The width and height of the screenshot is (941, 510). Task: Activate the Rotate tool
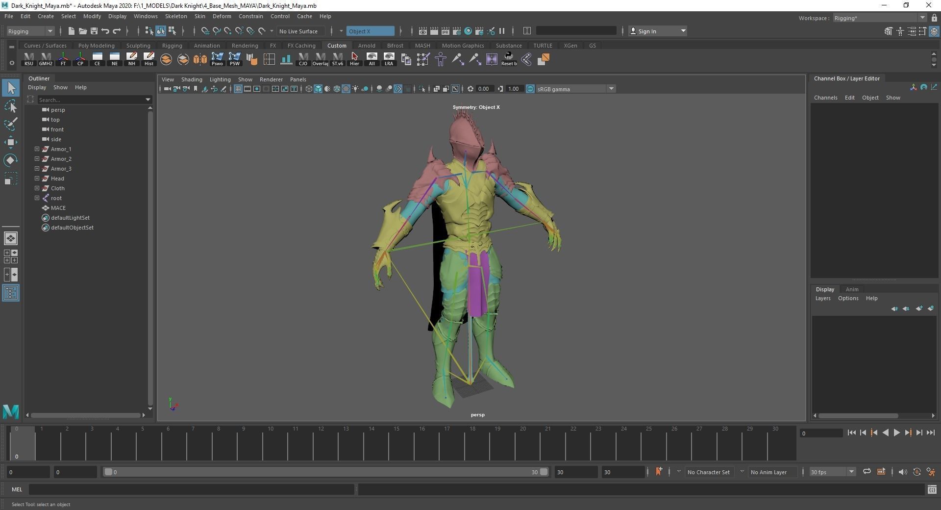point(11,160)
